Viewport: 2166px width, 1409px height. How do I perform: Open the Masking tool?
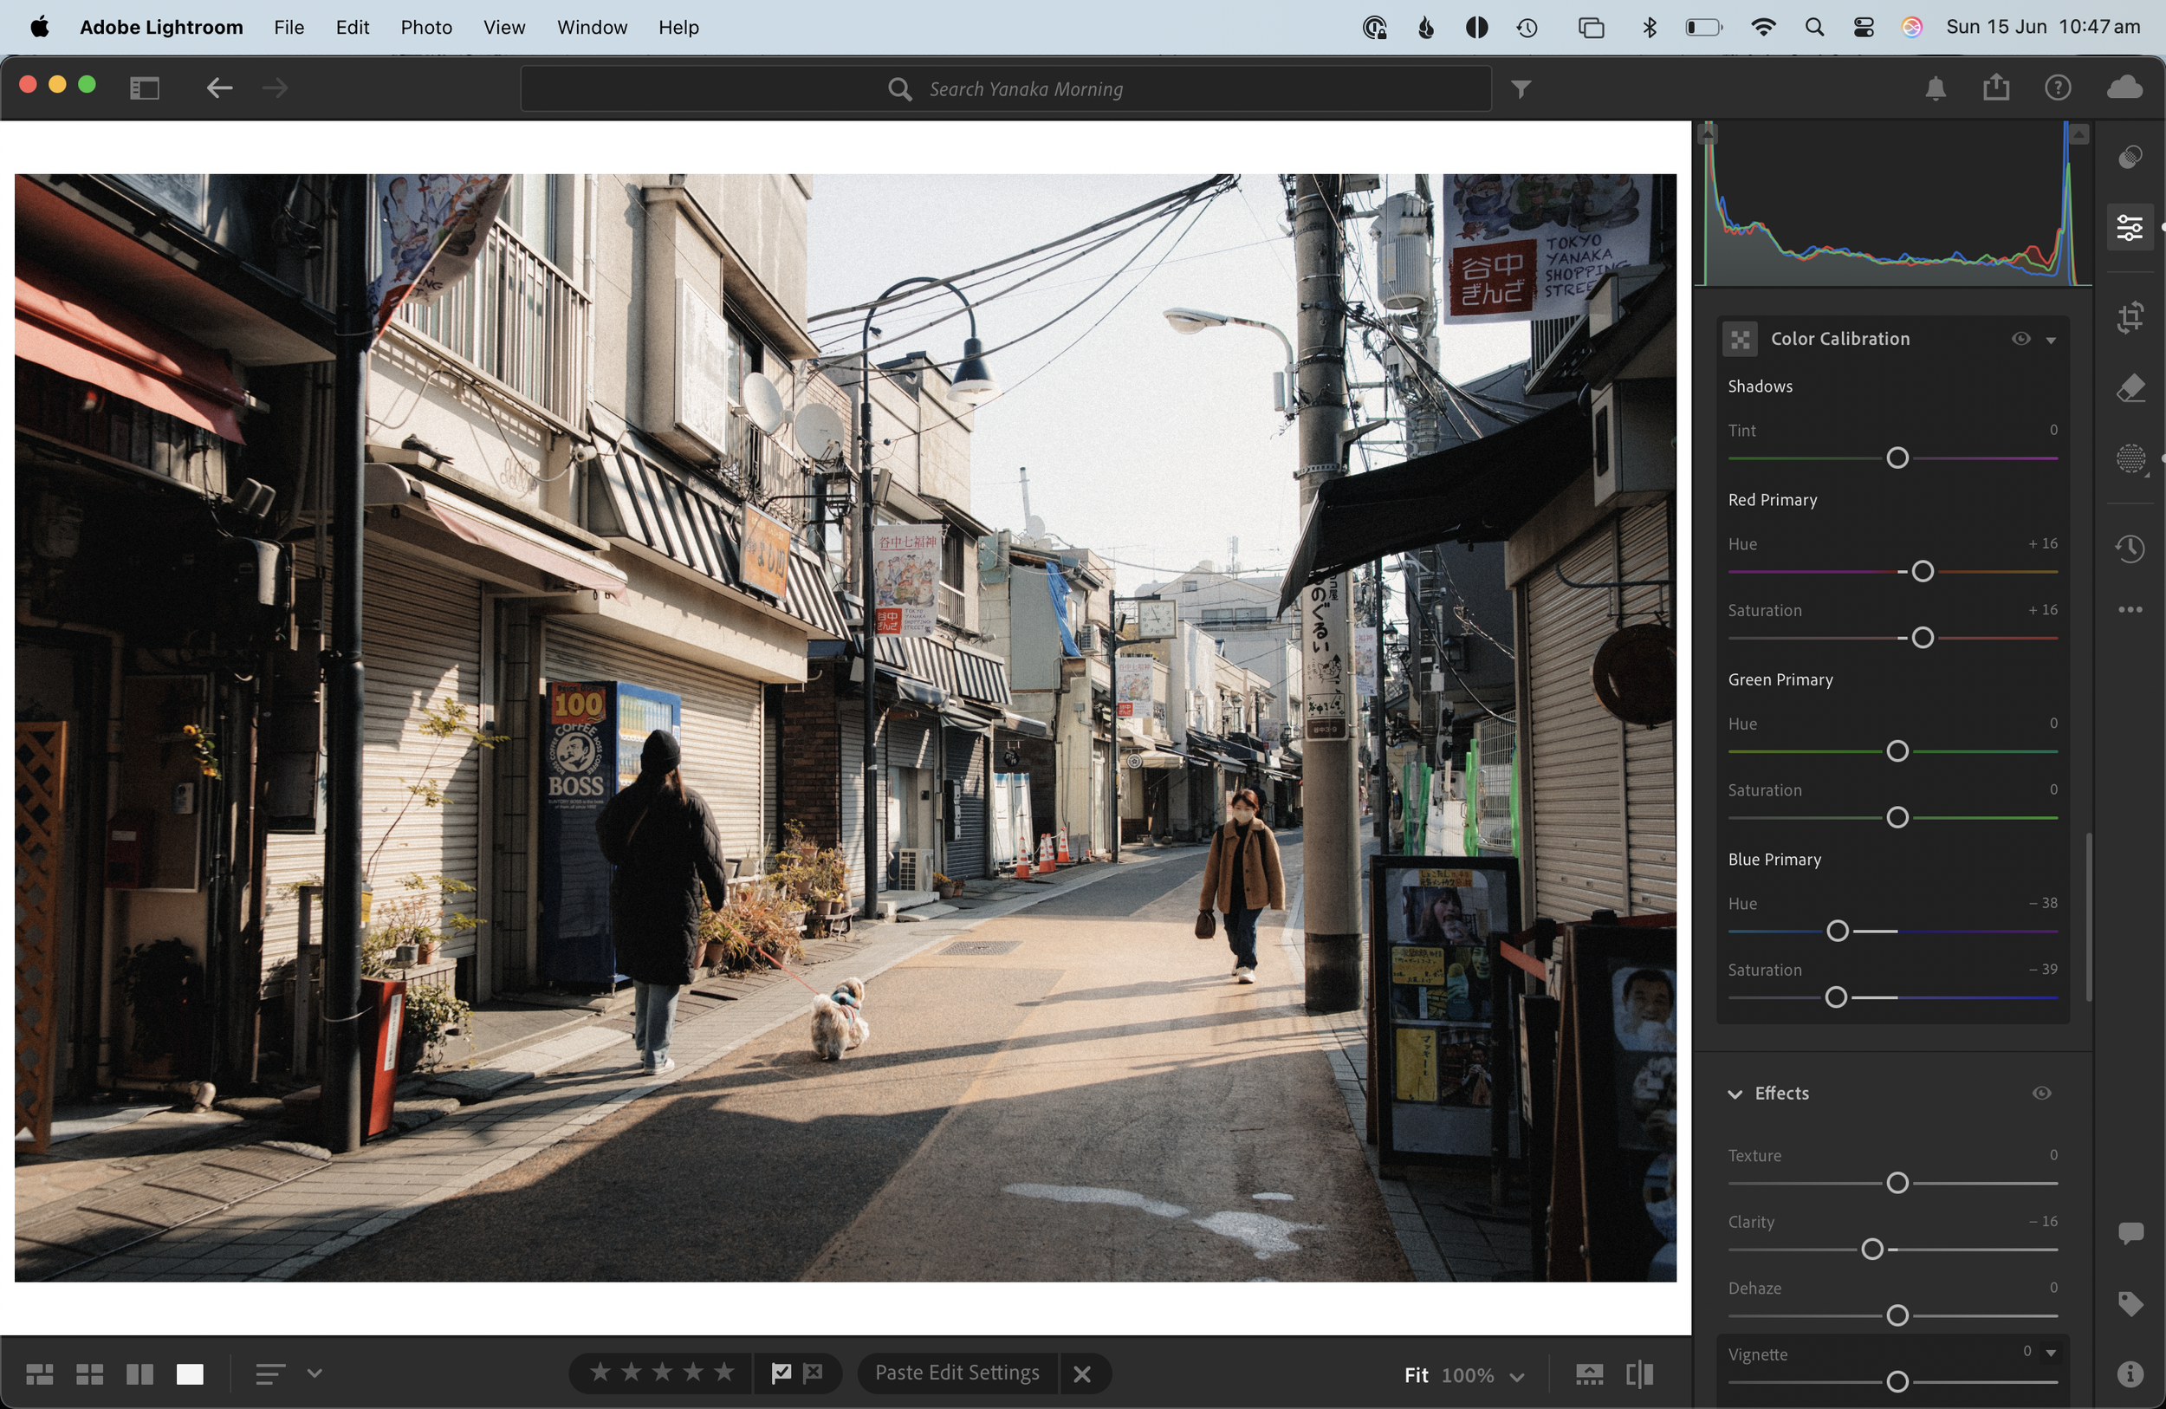[2130, 458]
